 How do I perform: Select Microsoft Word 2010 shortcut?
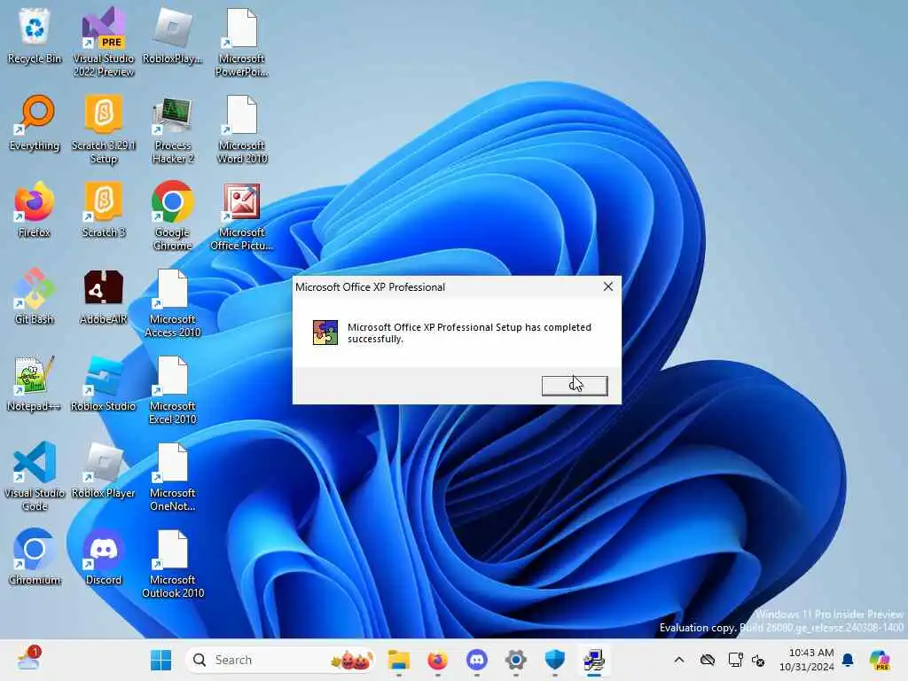(x=242, y=129)
